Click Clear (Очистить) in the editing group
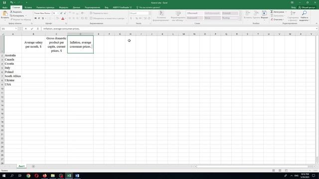The height and width of the screenshot is (179, 319). [x=277, y=19]
